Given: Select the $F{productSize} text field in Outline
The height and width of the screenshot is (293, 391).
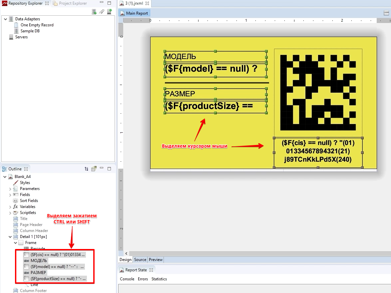Looking at the screenshot, I should [58, 279].
